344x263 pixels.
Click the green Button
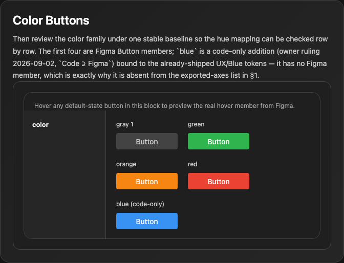click(218, 141)
